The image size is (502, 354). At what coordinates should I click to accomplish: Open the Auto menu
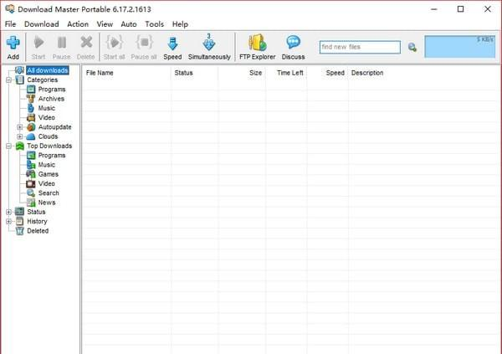click(129, 24)
